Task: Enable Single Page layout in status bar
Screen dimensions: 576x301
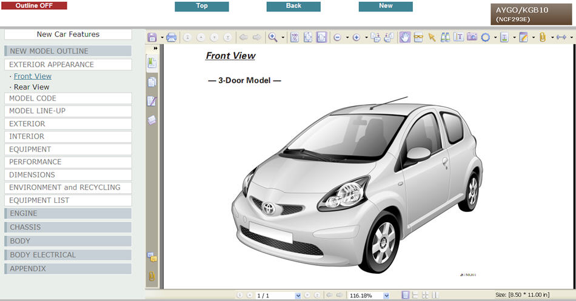Action: coord(405,295)
